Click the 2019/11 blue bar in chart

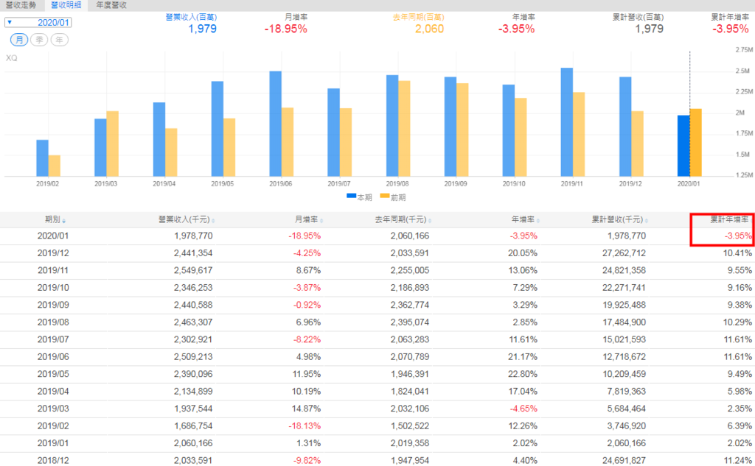[567, 122]
